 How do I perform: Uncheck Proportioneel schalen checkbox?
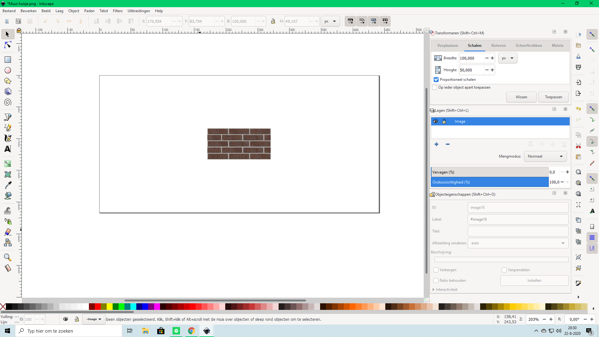436,80
